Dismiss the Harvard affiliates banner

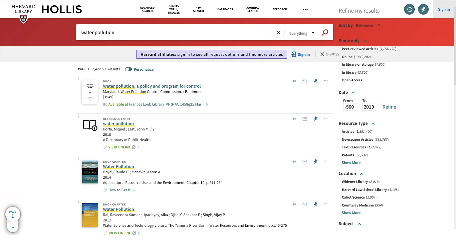coord(330,54)
